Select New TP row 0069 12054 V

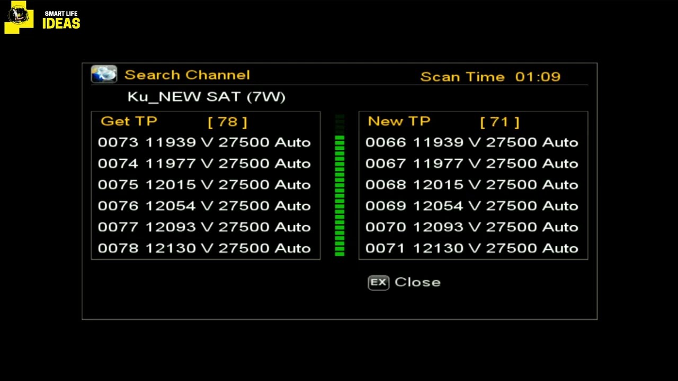click(x=472, y=206)
